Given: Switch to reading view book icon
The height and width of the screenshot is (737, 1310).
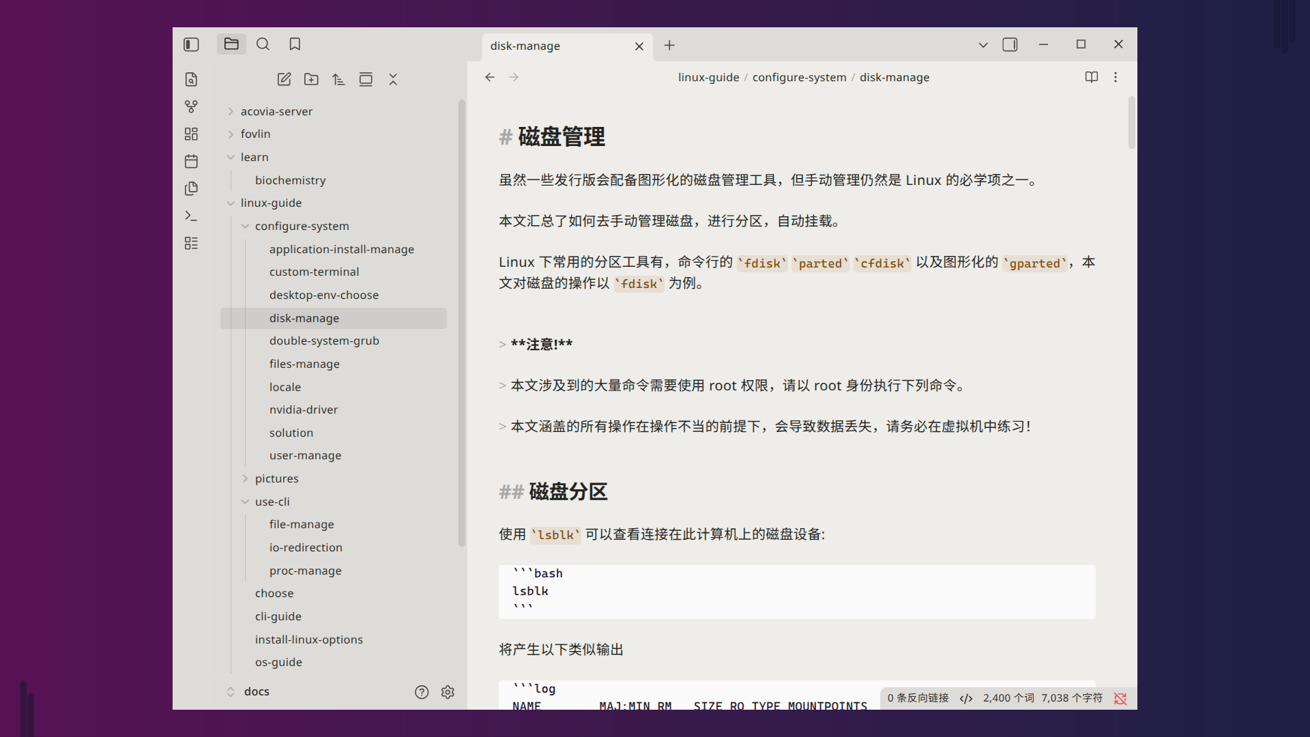Looking at the screenshot, I should 1092,77.
